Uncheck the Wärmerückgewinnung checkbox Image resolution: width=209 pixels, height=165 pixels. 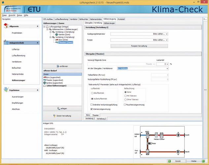92,109
